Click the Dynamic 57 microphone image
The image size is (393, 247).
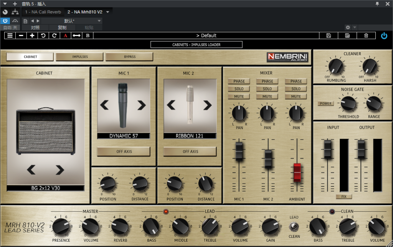click(123, 106)
